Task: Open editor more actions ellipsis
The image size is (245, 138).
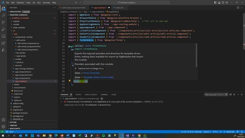Action: (x=242, y=8)
